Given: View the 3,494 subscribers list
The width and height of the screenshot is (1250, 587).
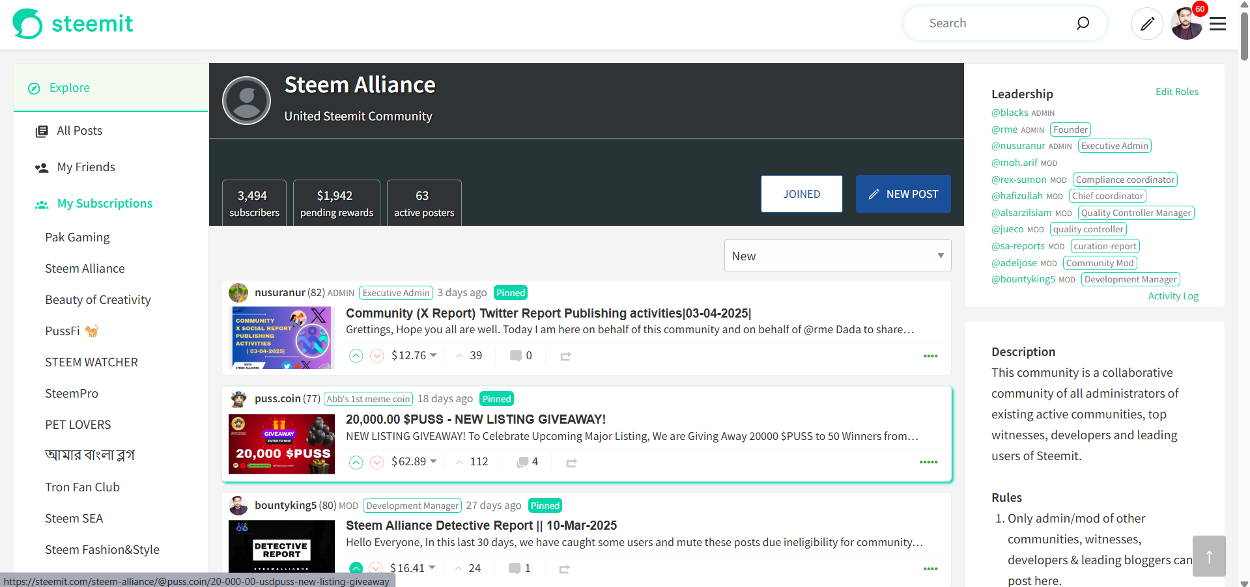Looking at the screenshot, I should [x=254, y=203].
